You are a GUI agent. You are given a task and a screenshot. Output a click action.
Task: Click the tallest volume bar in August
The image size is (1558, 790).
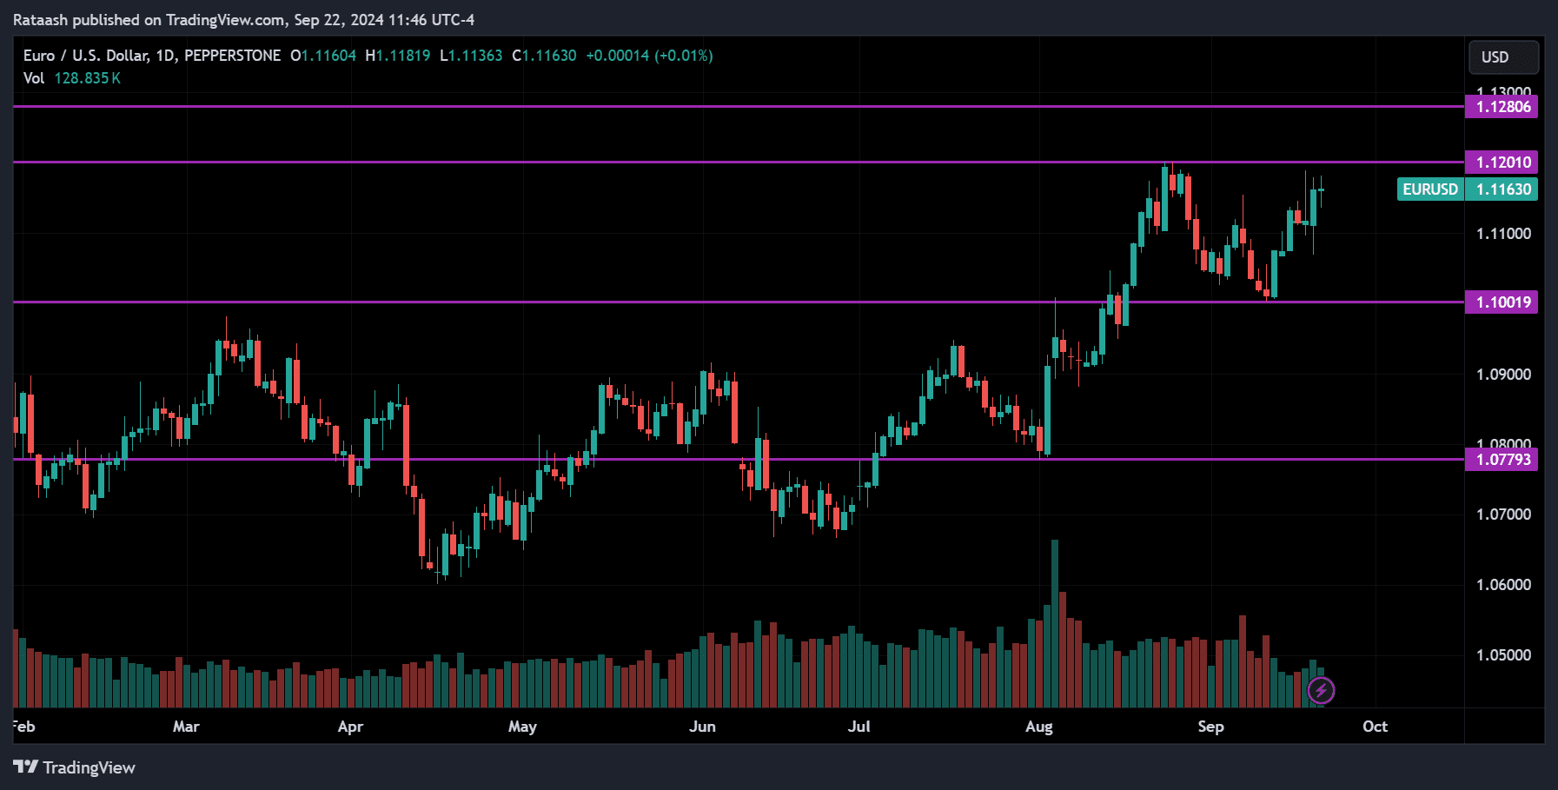[1055, 626]
